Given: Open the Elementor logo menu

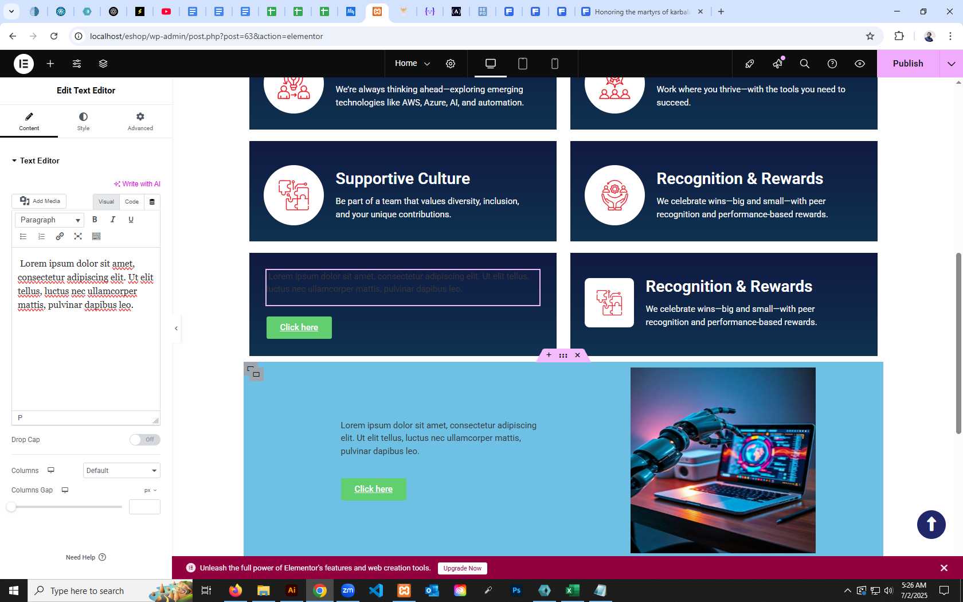Looking at the screenshot, I should (x=24, y=64).
